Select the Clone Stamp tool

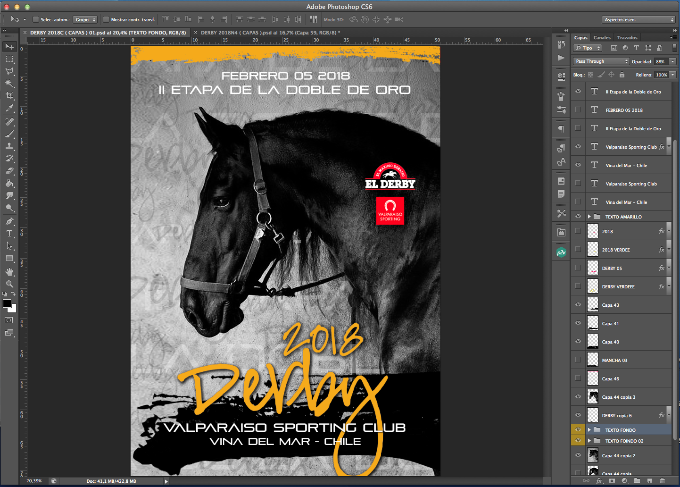coord(9,146)
